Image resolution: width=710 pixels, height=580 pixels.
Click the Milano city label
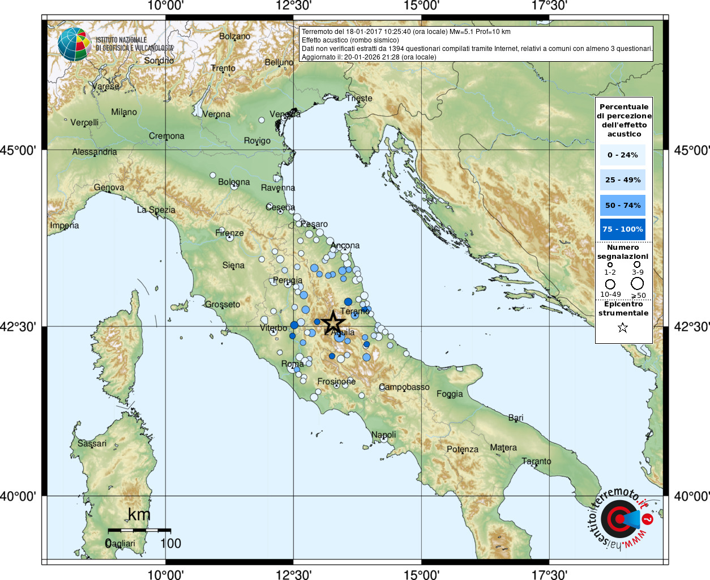coord(124,112)
